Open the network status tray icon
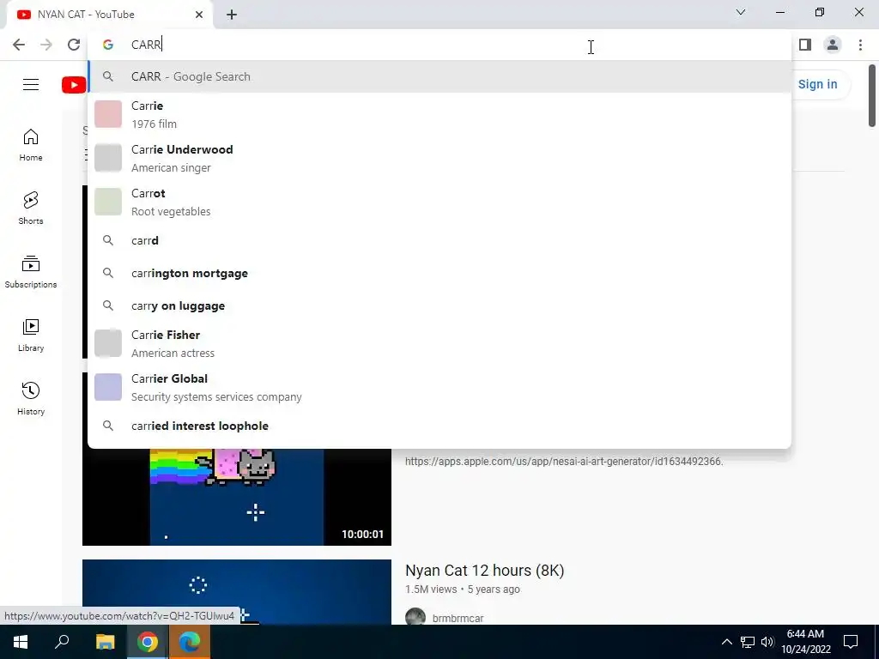Screen dimensions: 879x659 pyautogui.click(x=748, y=642)
